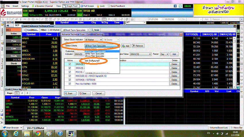Open the Smart Browser dropdown arrow
Image resolution: width=244 pixels, height=137 pixels.
coord(21,128)
